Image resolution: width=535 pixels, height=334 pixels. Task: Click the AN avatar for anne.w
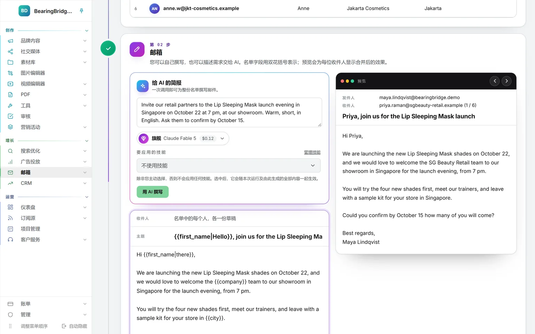click(x=154, y=8)
